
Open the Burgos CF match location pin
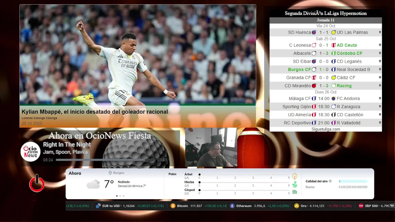380,70
